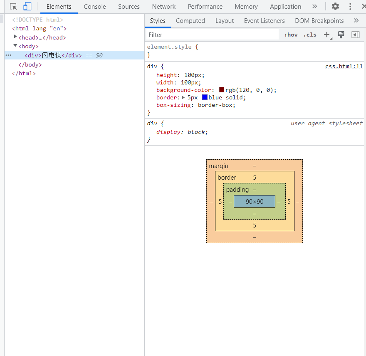Select the DOM Breakpoints sidebar tab
The height and width of the screenshot is (356, 366).
[319, 21]
